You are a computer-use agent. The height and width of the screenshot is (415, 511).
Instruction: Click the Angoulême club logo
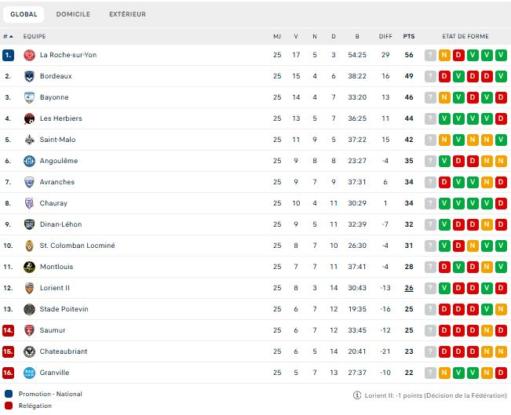(x=29, y=161)
